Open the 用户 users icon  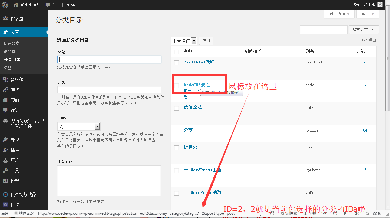pos(5,160)
